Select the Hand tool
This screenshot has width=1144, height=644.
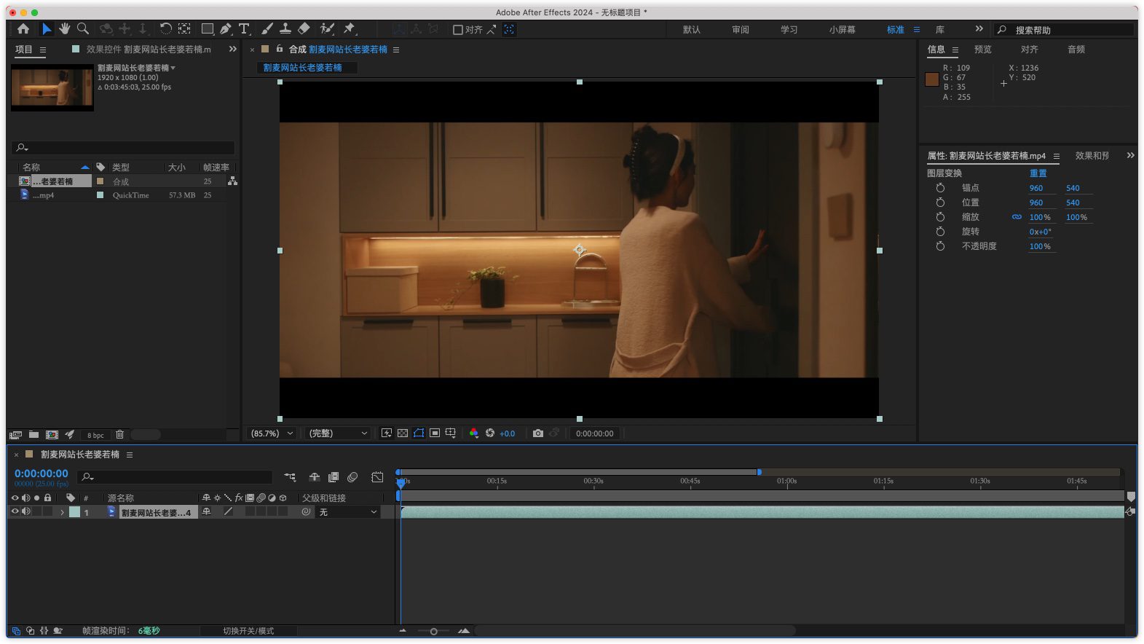click(x=65, y=28)
